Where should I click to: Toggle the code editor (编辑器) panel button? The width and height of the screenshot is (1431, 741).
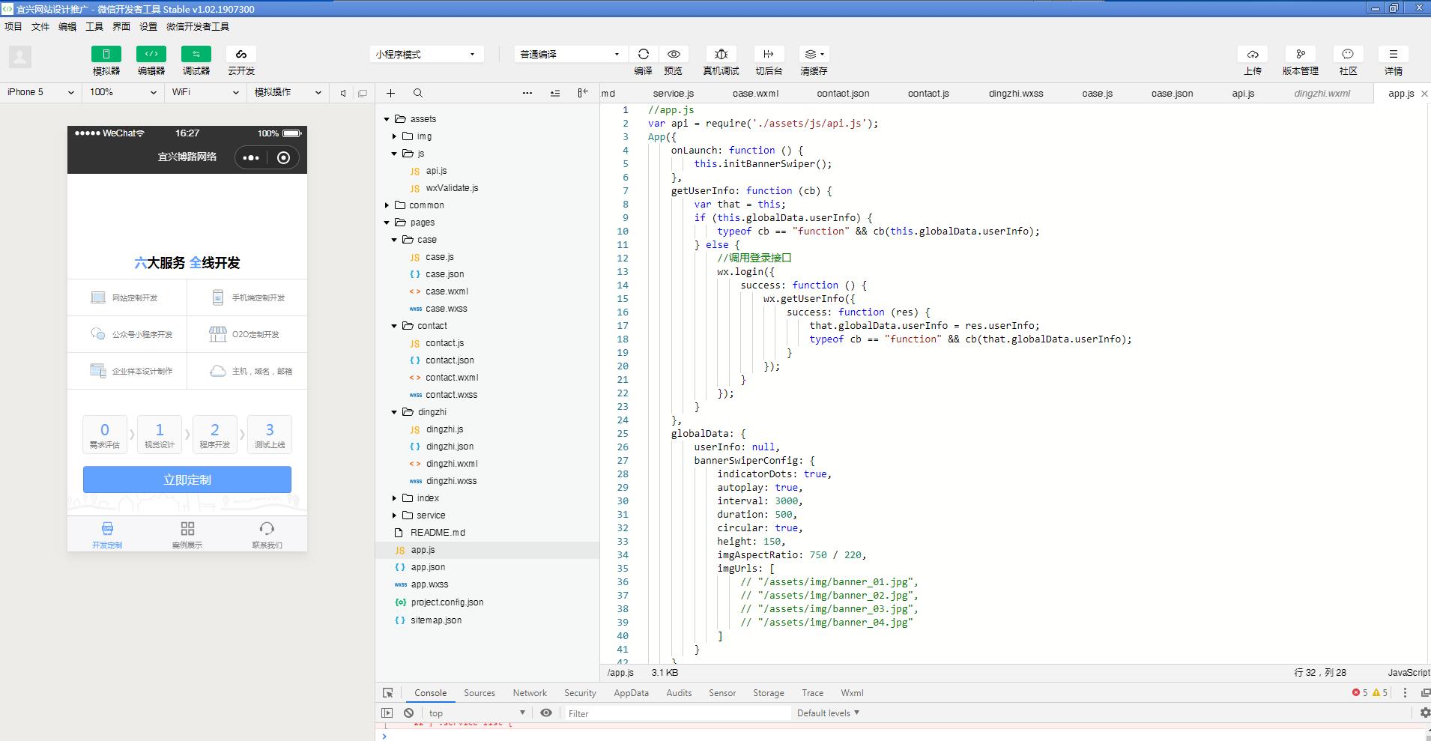click(151, 54)
